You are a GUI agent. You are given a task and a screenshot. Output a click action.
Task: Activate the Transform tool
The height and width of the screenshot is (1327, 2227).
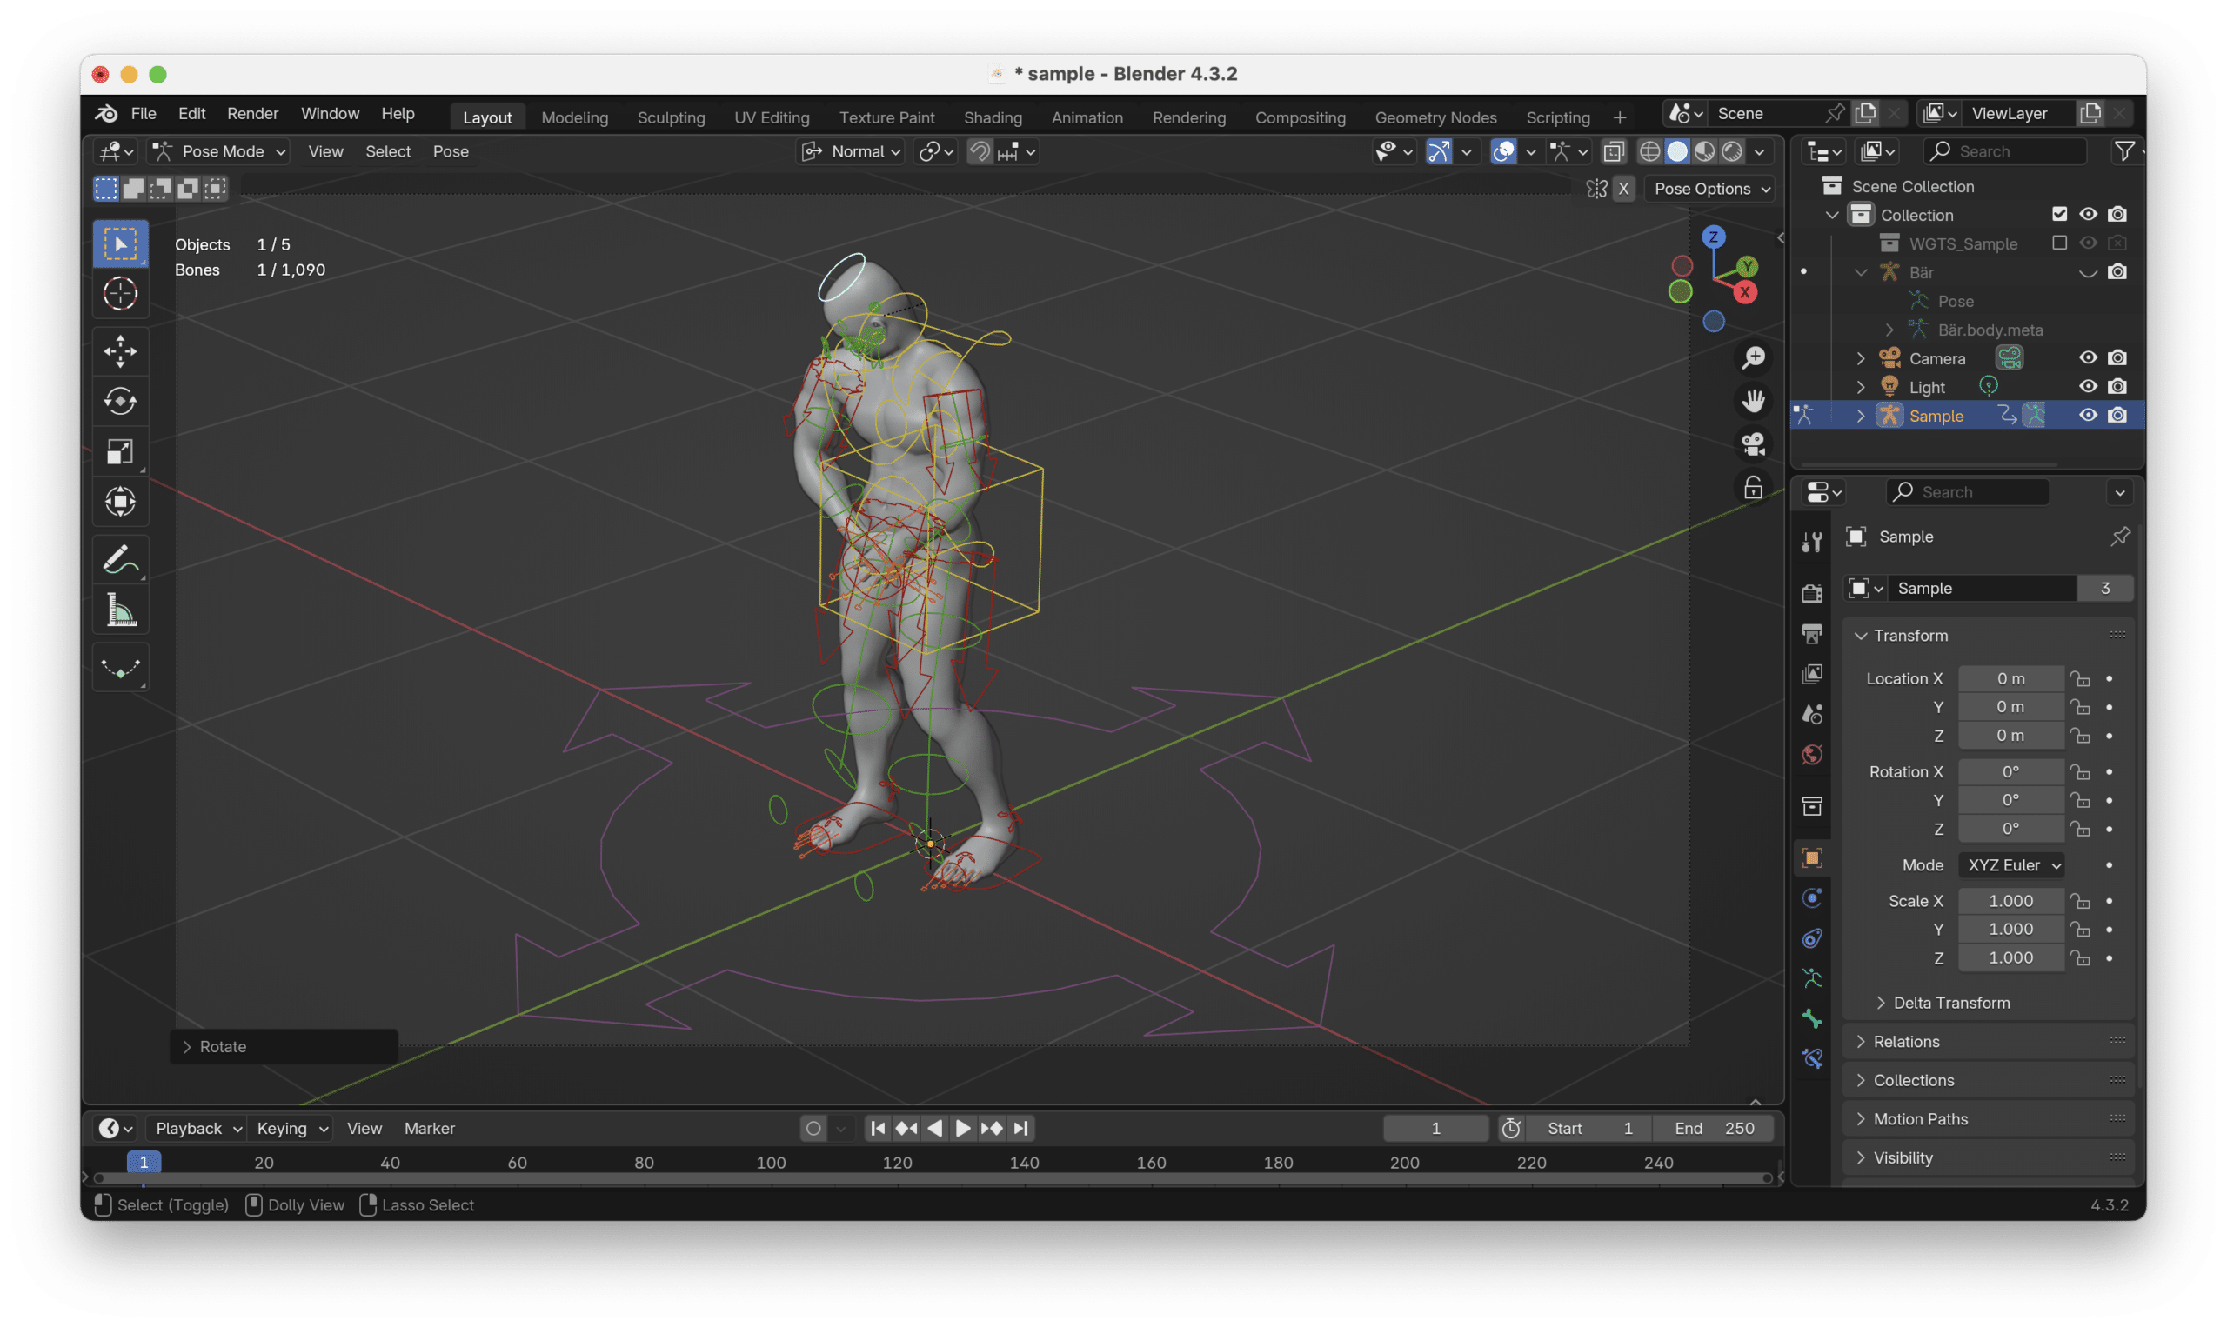tap(120, 502)
